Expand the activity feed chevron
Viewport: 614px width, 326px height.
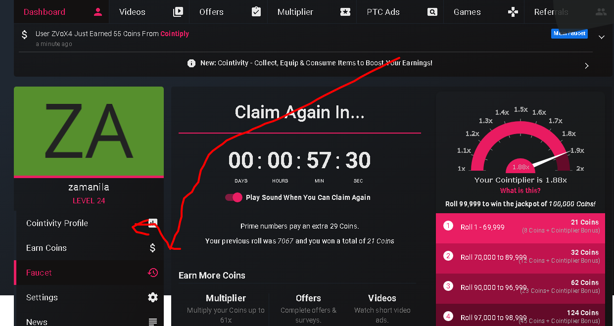602,37
